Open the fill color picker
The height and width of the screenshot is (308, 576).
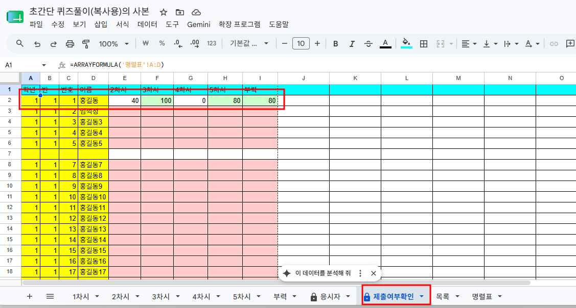(x=406, y=43)
